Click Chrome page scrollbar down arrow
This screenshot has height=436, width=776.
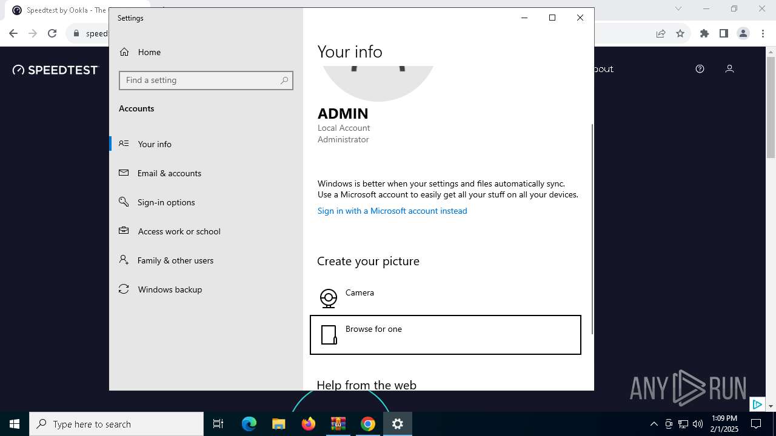pos(771,406)
